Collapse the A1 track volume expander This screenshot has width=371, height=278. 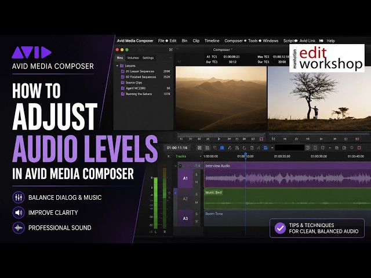pos(176,166)
